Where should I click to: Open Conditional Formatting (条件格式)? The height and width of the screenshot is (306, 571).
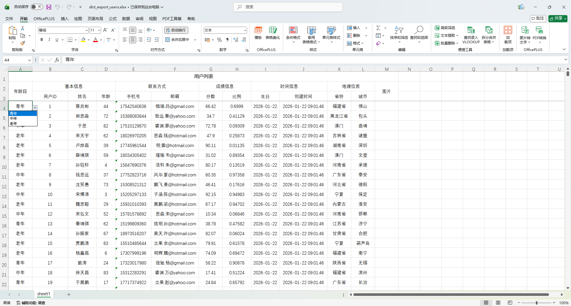[x=293, y=34]
